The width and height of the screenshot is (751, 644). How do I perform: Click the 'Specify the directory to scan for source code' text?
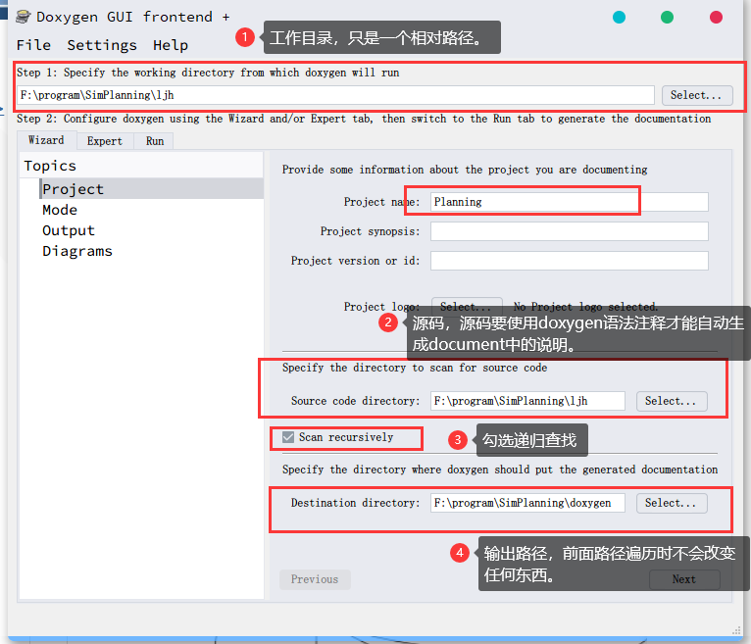point(415,368)
